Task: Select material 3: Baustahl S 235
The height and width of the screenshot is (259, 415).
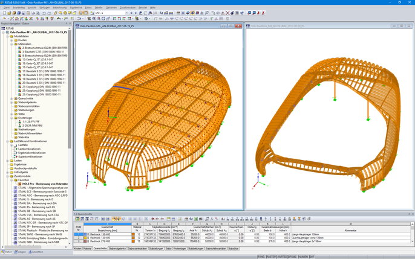Action: [43, 52]
